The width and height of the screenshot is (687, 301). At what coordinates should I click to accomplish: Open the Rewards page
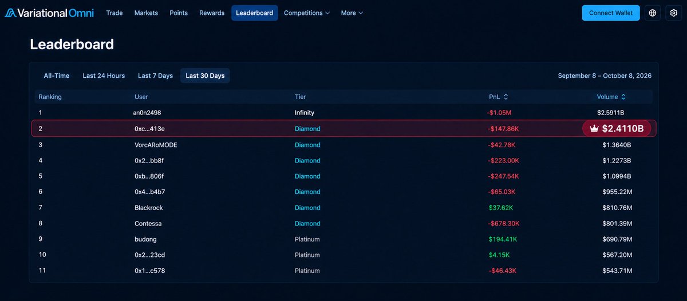[212, 13]
